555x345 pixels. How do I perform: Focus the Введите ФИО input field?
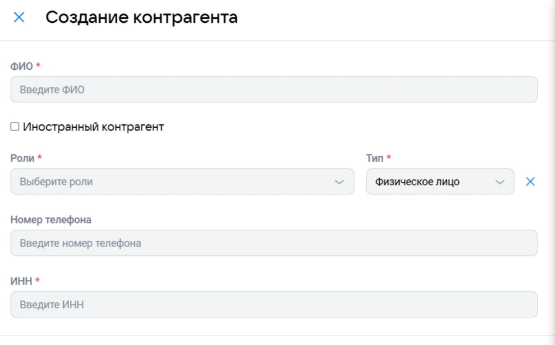pos(274,90)
